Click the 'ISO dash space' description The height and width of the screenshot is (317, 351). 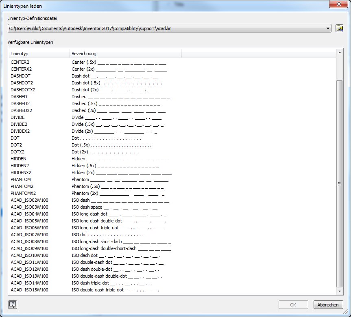pos(115,207)
